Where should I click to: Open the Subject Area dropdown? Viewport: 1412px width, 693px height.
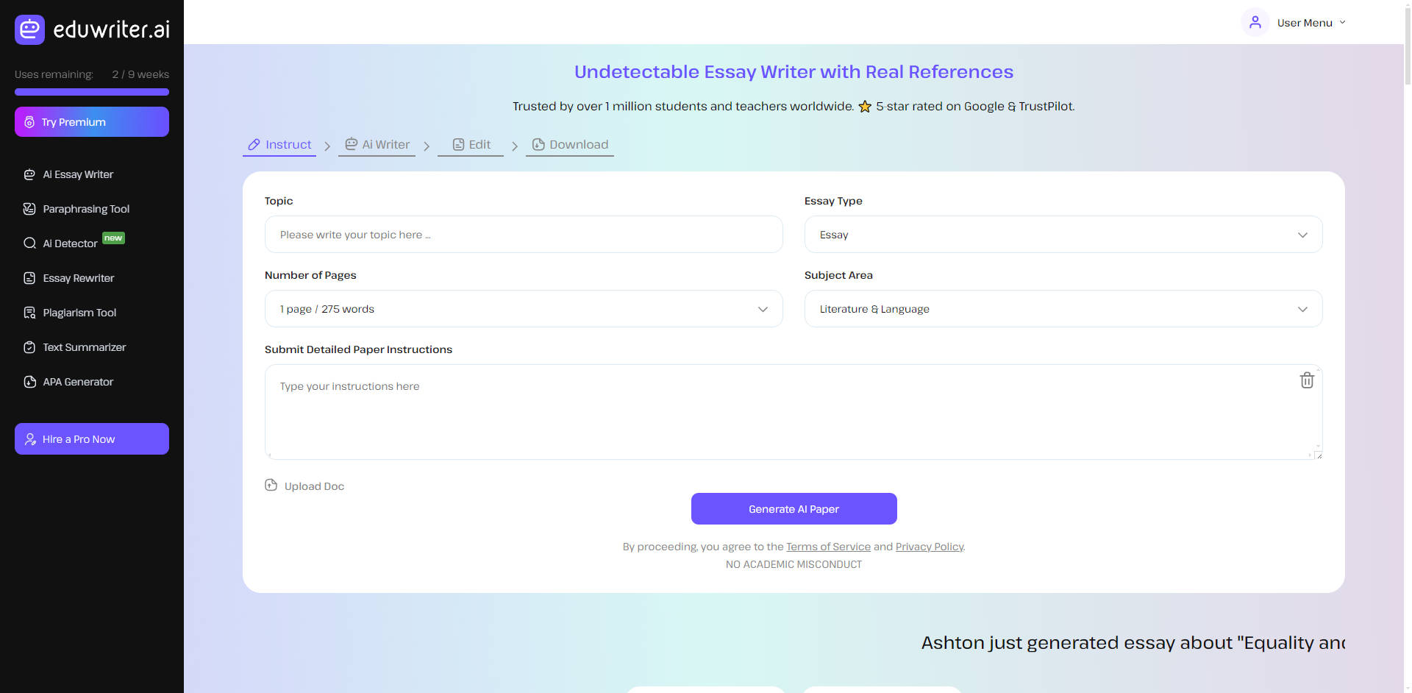1063,308
